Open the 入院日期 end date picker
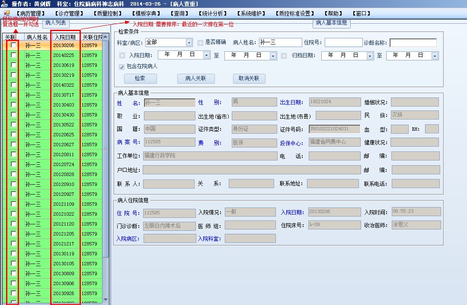467x305 pixels. [273, 56]
